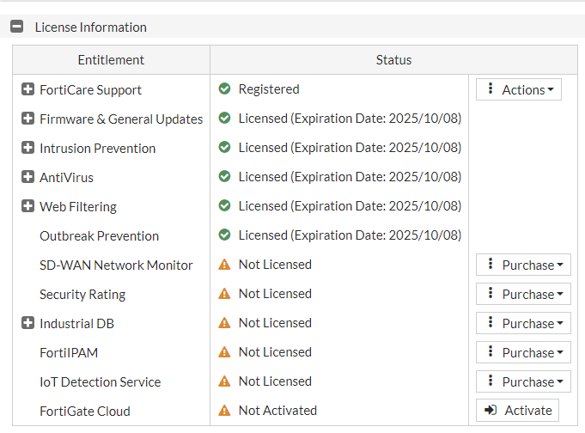The width and height of the screenshot is (585, 433).
Task: Open Purchase dropdown for SD-WAN Network Monitor
Action: click(x=523, y=265)
